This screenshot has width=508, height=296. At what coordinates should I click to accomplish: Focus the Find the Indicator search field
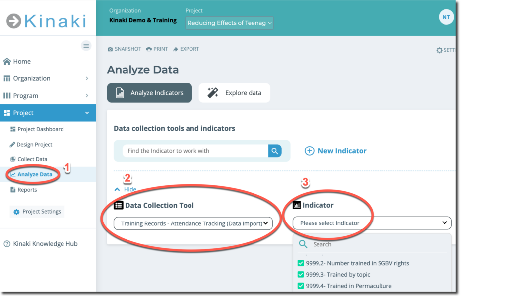pyautogui.click(x=195, y=151)
